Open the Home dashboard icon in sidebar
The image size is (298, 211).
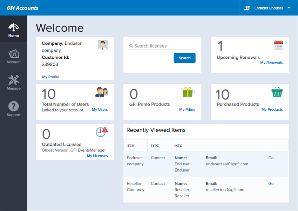13,27
